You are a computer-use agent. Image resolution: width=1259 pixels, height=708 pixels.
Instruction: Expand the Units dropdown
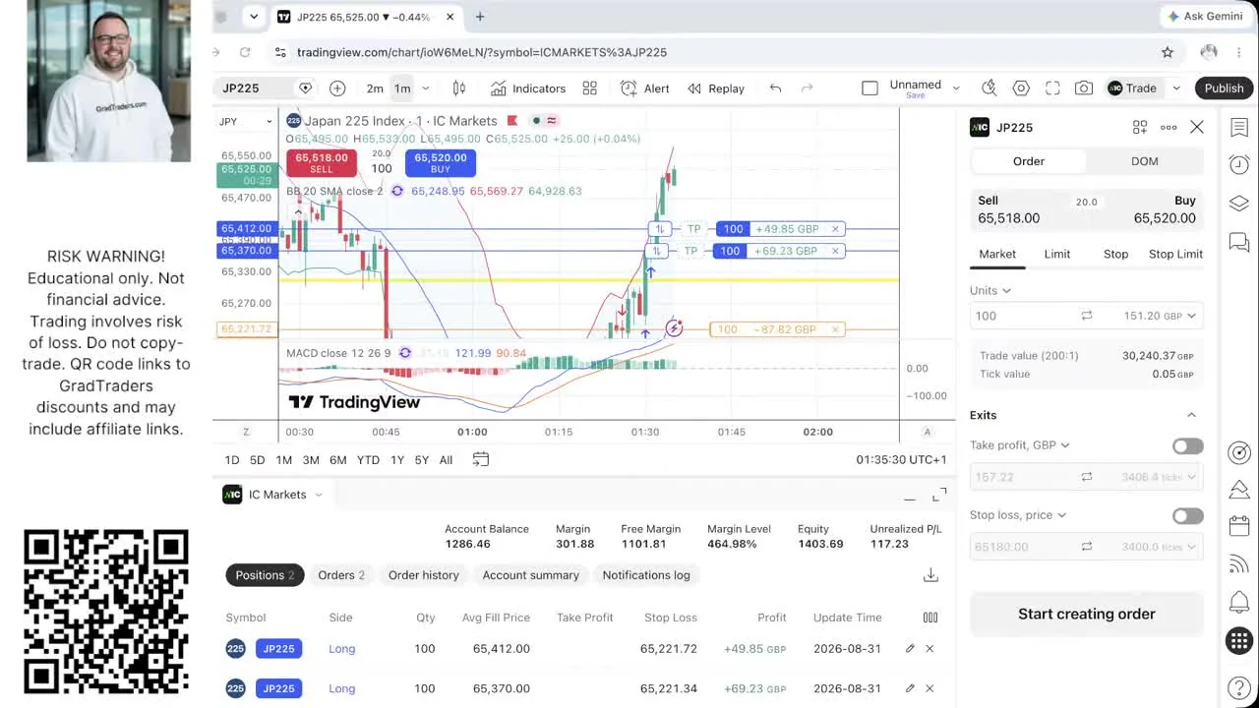coord(990,290)
